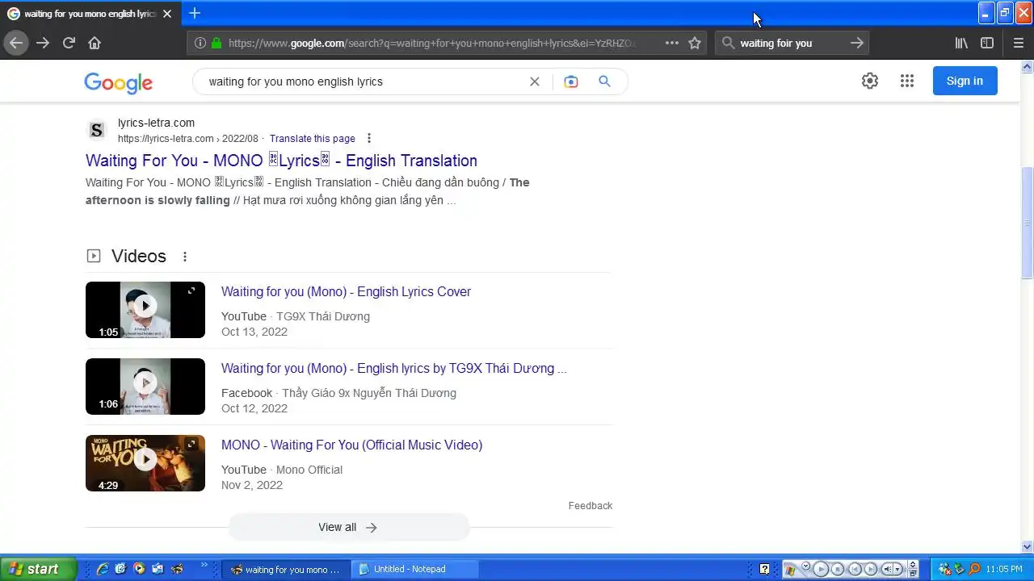Click 'Translate this page' link
The image size is (1034, 581).
312,139
